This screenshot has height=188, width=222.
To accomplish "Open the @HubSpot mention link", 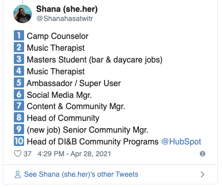I will point(181,142).
